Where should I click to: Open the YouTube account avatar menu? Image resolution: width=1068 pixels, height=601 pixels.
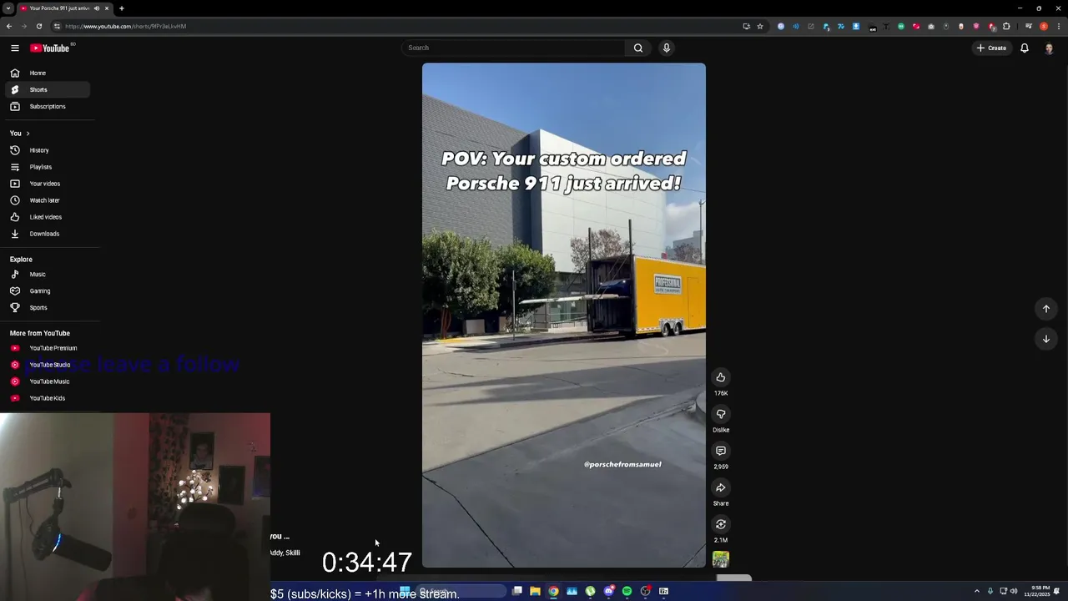click(1049, 48)
